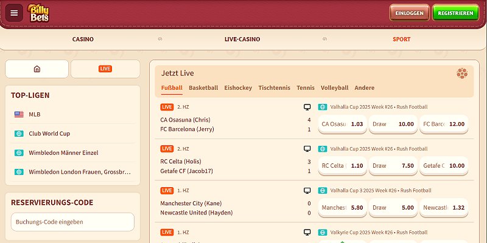Viewport: 487px width, 243px height.
Task: Click the Einloggen button
Action: pyautogui.click(x=409, y=13)
